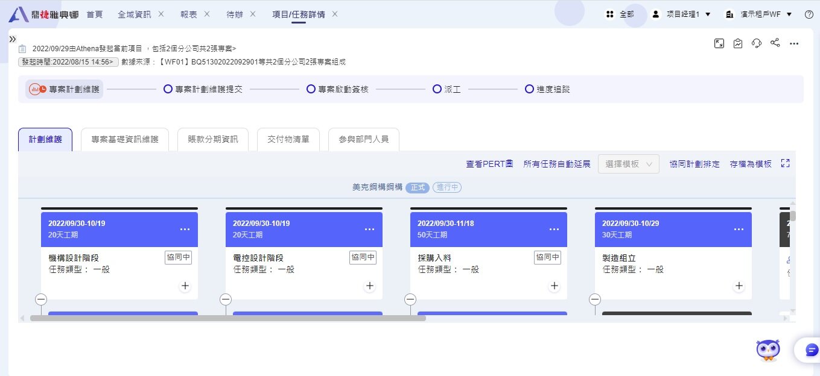
Task: Open the 待辦 menu item
Action: tap(234, 14)
